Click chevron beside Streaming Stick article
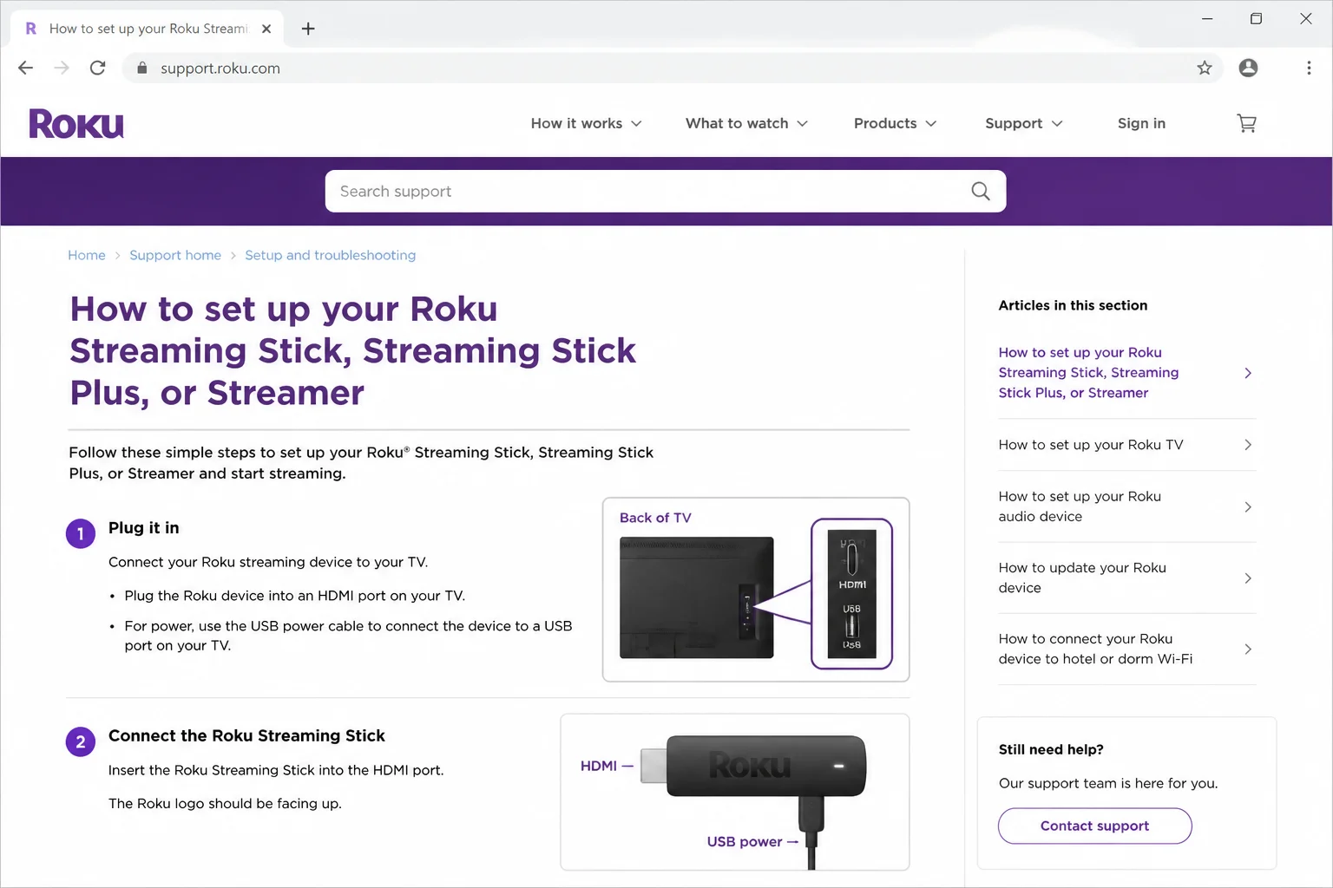The width and height of the screenshot is (1333, 888). click(1248, 373)
